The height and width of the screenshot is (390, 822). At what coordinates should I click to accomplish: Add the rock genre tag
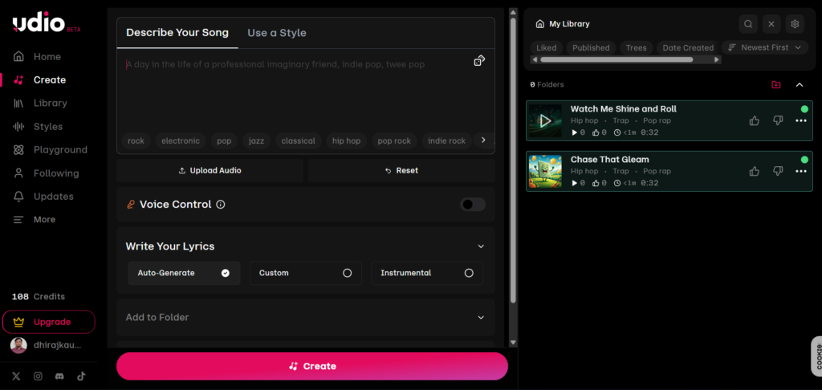pos(136,141)
